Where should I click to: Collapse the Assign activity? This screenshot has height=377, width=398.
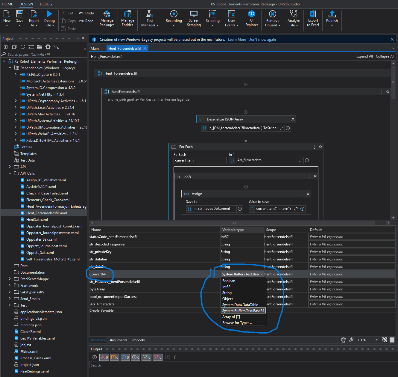(308, 194)
